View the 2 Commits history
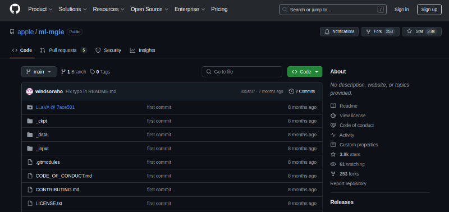Viewport: 449px width, 212px height. tap(302, 91)
